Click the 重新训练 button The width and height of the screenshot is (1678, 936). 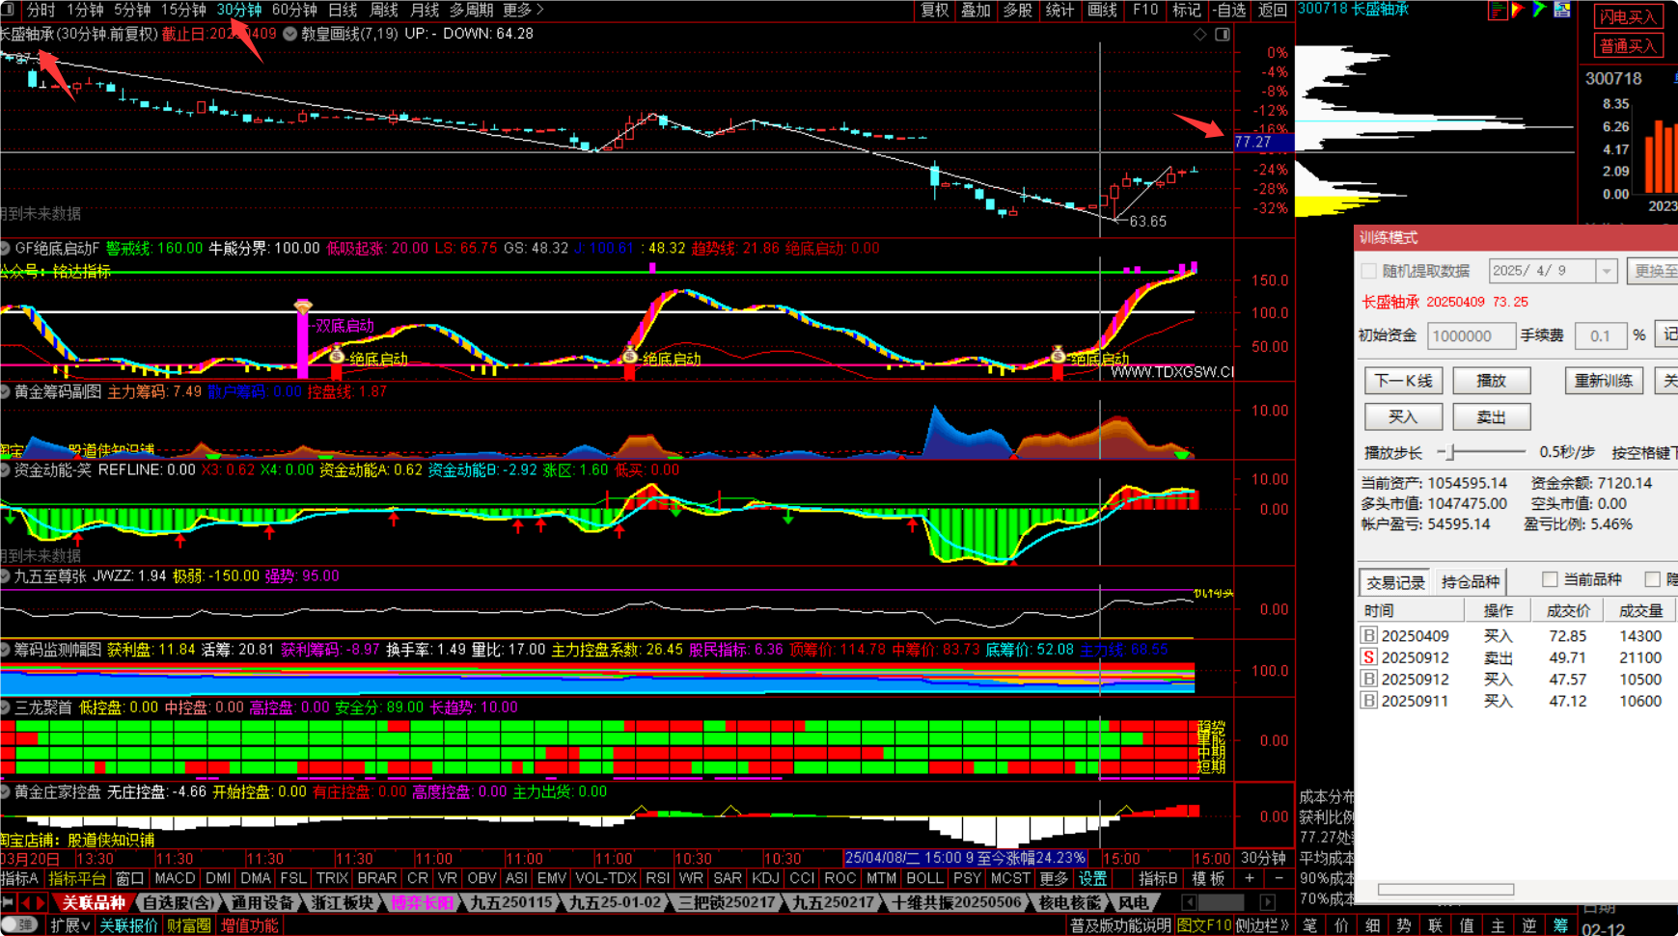coord(1604,381)
